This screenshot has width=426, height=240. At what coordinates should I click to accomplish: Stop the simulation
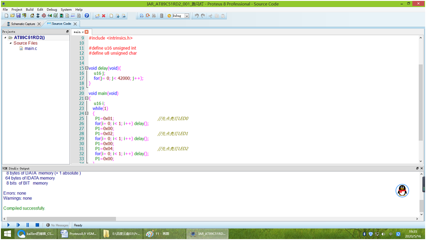pyautogui.click(x=37, y=225)
